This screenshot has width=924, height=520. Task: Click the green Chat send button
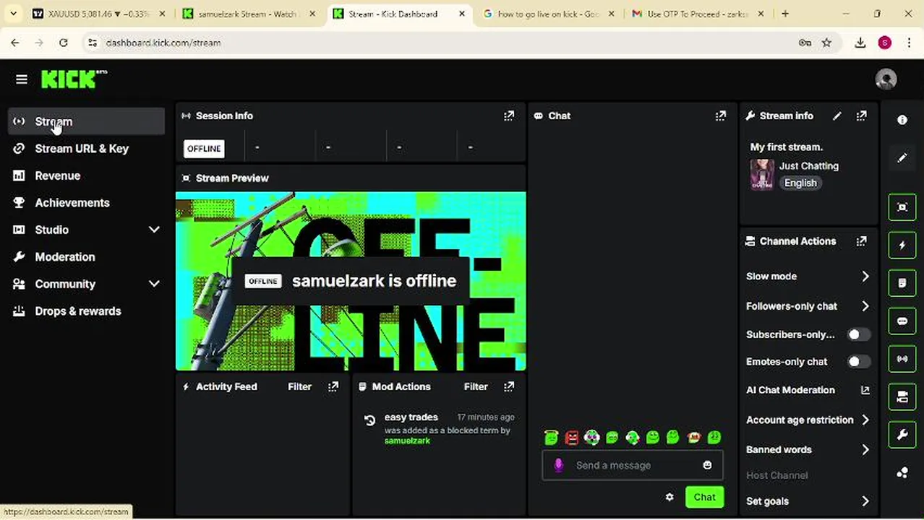pos(704,497)
